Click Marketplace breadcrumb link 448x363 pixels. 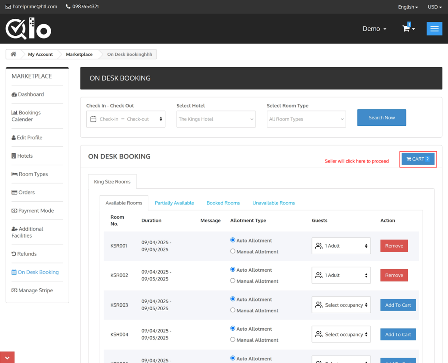click(x=79, y=54)
